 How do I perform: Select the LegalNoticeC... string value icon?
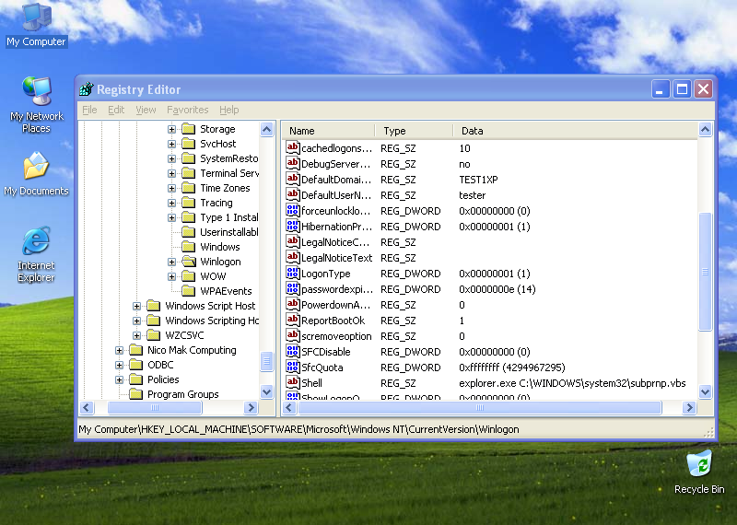292,241
